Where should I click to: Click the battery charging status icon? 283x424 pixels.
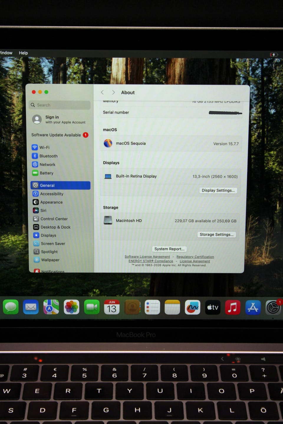[274, 54]
